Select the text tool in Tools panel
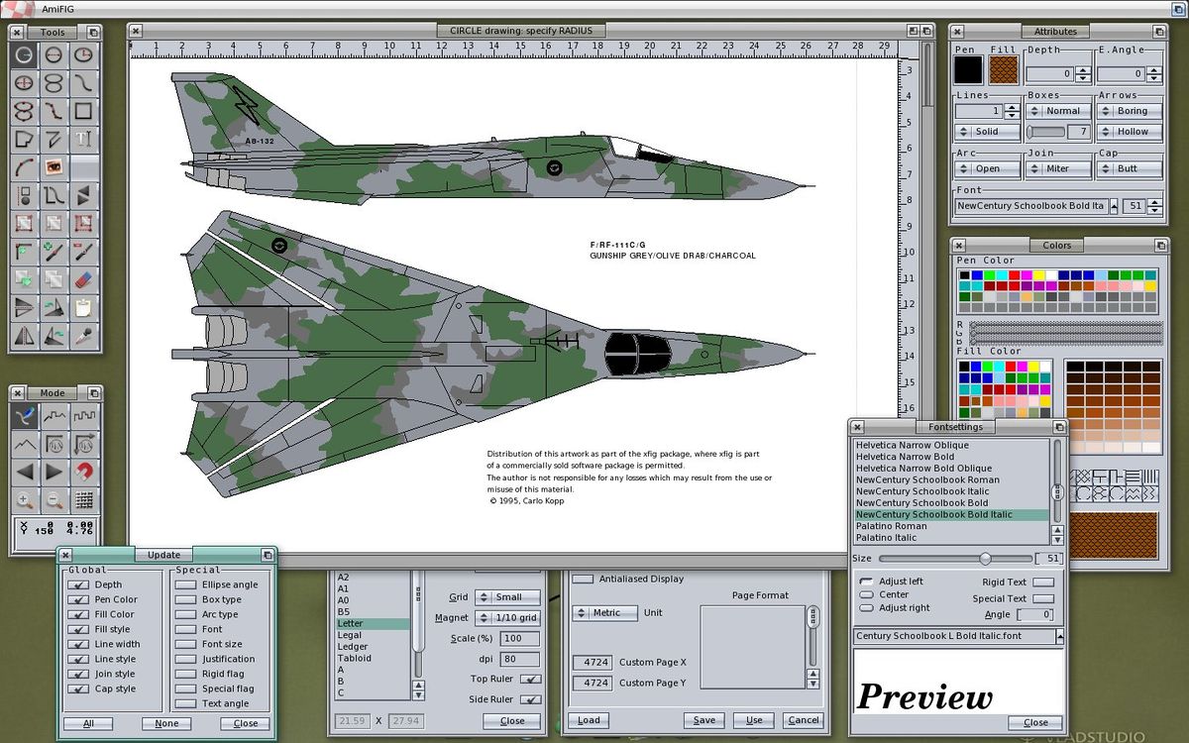Screen dimensions: 1189x743 (84, 139)
